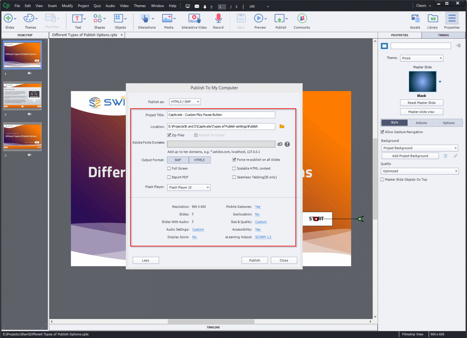Toggle the HTML5 output format button
This screenshot has height=338, width=467.
[x=200, y=160]
